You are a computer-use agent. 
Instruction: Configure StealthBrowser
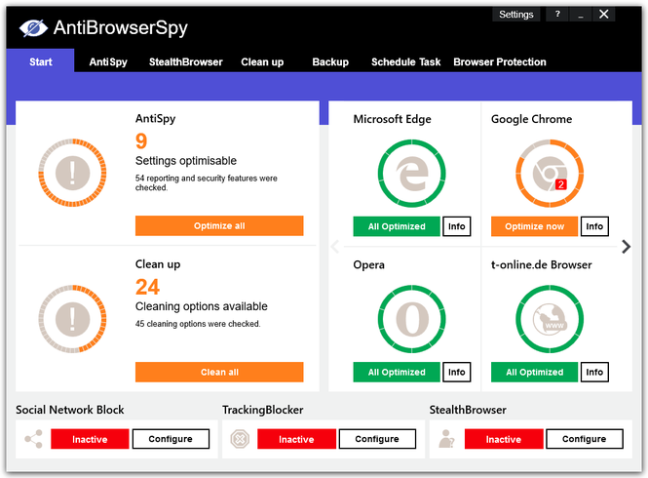[585, 439]
